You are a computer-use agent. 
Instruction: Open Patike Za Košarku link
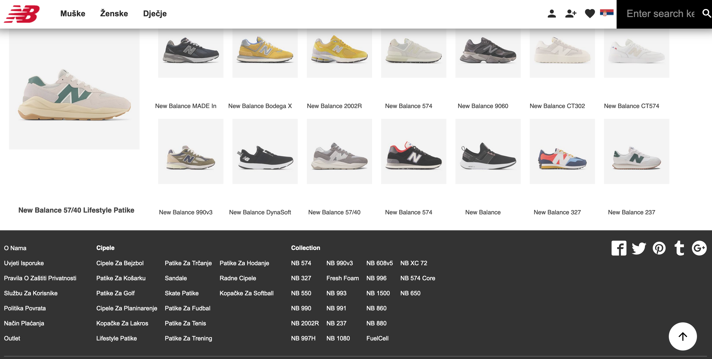pyautogui.click(x=121, y=278)
